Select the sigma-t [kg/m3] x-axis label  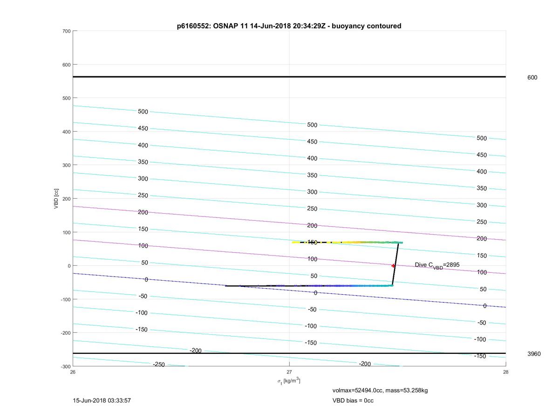pos(289,381)
